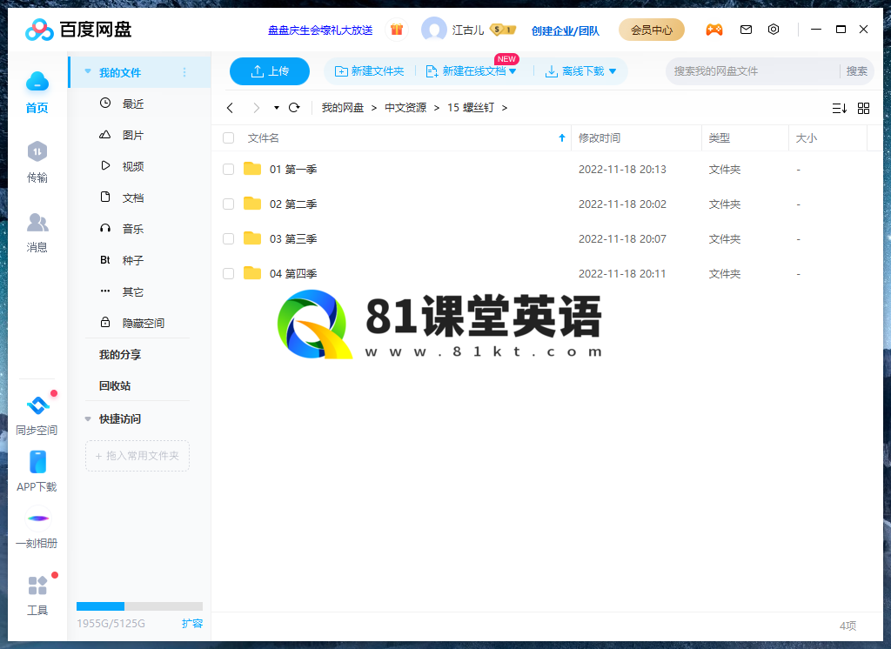Toggle the select-all checkbox in file header
The width and height of the screenshot is (891, 649).
pyautogui.click(x=228, y=138)
